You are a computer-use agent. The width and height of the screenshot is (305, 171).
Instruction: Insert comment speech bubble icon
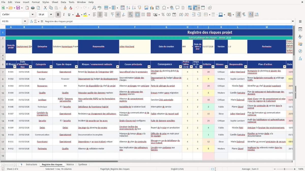(x=177, y=8)
